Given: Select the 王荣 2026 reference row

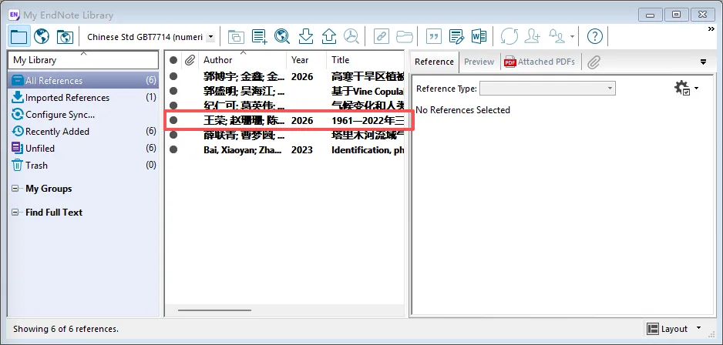Looking at the screenshot, I should pyautogui.click(x=285, y=120).
